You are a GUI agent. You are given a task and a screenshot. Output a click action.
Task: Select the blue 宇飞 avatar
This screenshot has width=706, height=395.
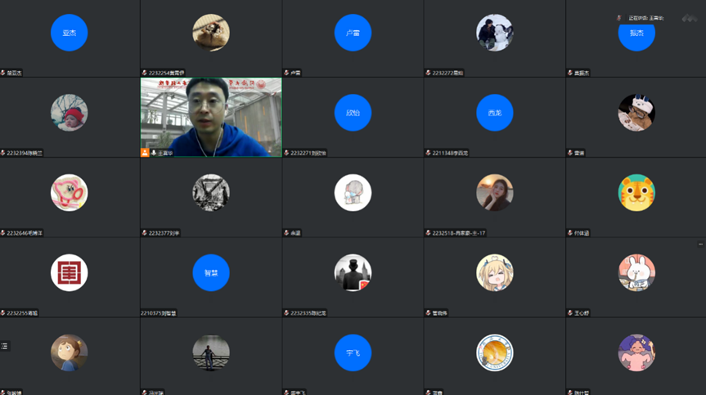pos(353,352)
